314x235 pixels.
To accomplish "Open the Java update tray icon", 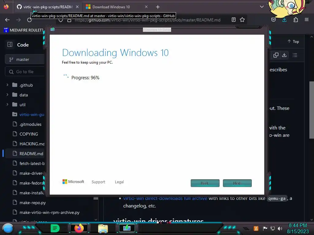I will [256, 228].
